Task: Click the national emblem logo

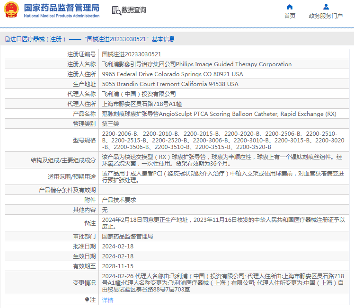Action: coord(11,10)
